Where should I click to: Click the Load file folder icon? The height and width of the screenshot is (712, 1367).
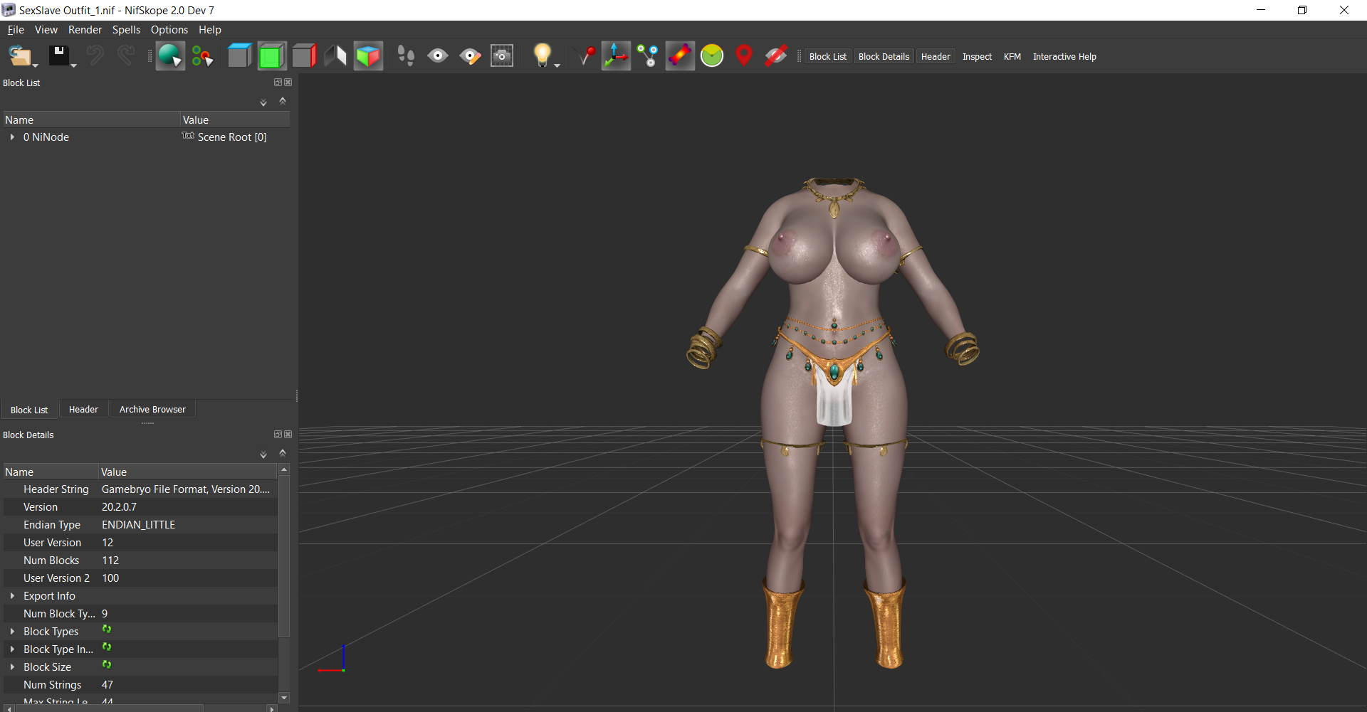tap(19, 56)
